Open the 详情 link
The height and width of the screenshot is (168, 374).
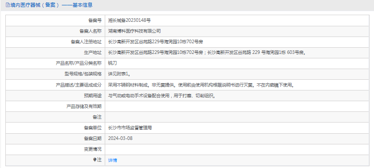(113, 160)
